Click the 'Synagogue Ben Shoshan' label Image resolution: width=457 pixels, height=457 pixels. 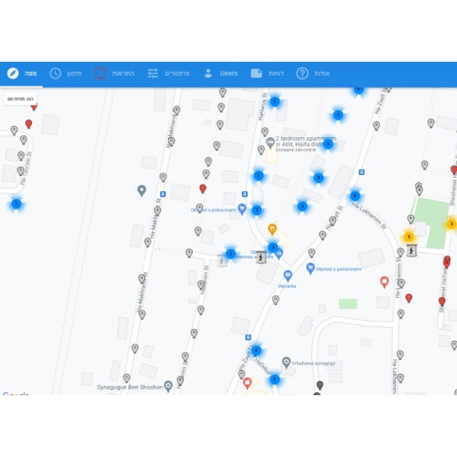[x=129, y=387]
